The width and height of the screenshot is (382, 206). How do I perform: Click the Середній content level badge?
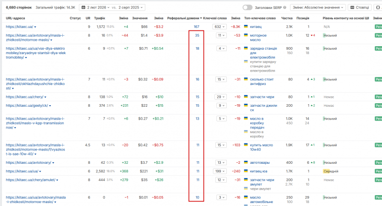click(x=331, y=171)
